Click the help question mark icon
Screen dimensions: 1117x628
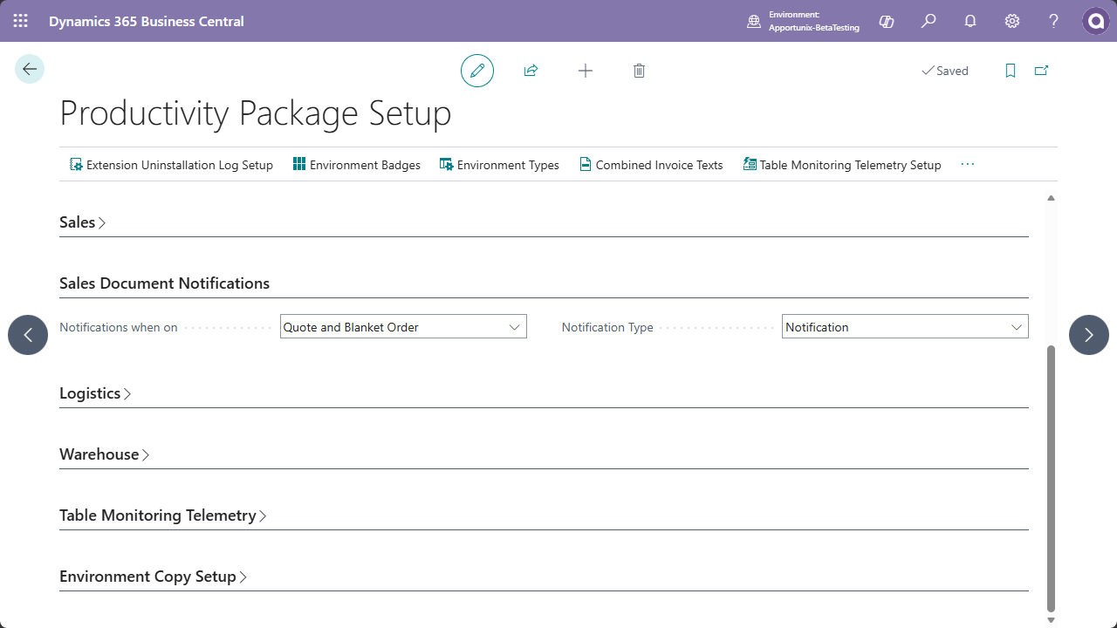coord(1053,21)
